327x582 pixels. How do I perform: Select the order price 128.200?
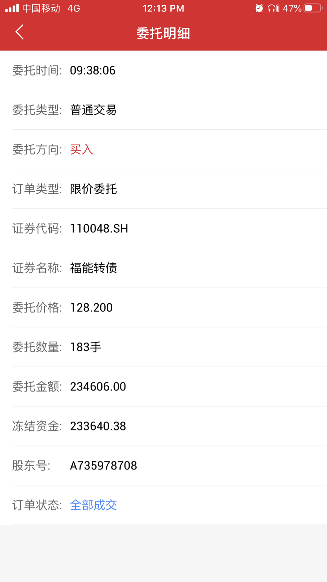91,307
